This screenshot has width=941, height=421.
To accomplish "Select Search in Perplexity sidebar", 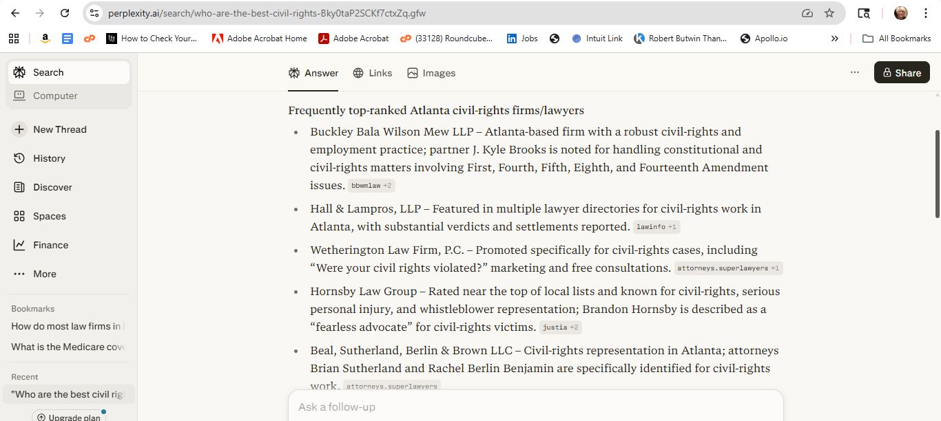I will [69, 72].
